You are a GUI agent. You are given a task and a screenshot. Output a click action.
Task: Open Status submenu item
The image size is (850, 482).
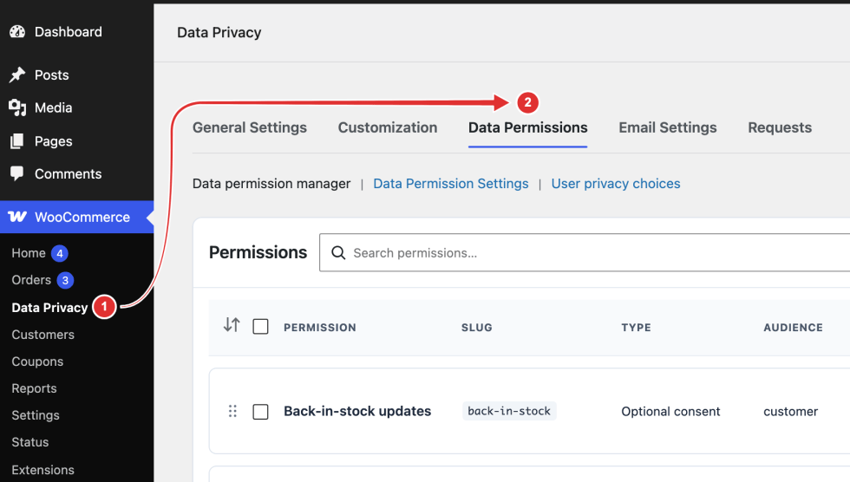pos(29,442)
